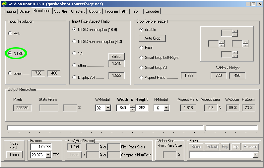
Task: Switch to the Ripping tab
Action: (x=10, y=11)
